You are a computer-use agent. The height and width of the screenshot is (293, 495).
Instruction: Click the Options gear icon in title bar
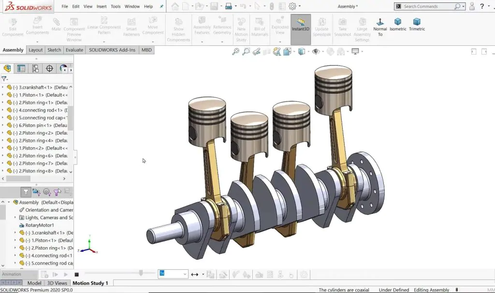tap(292, 6)
